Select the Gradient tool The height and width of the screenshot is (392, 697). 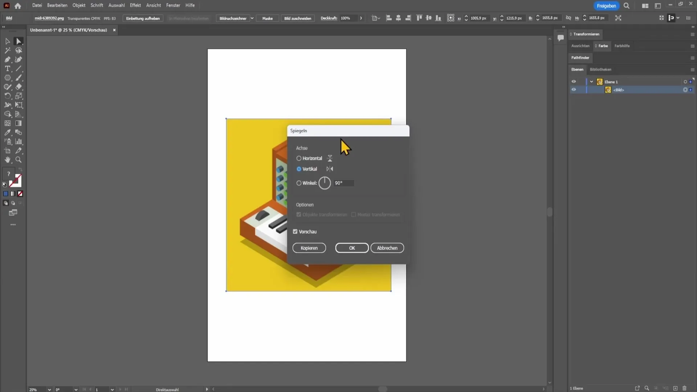pyautogui.click(x=19, y=123)
